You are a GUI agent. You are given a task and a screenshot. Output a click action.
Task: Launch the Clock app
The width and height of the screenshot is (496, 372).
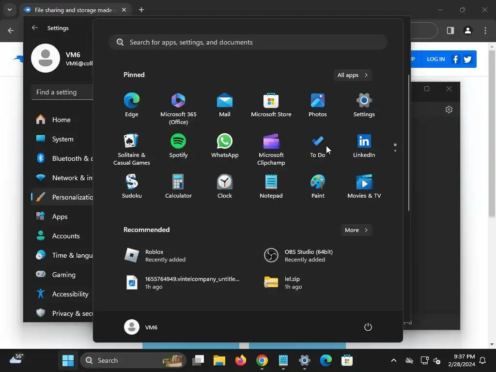(225, 186)
